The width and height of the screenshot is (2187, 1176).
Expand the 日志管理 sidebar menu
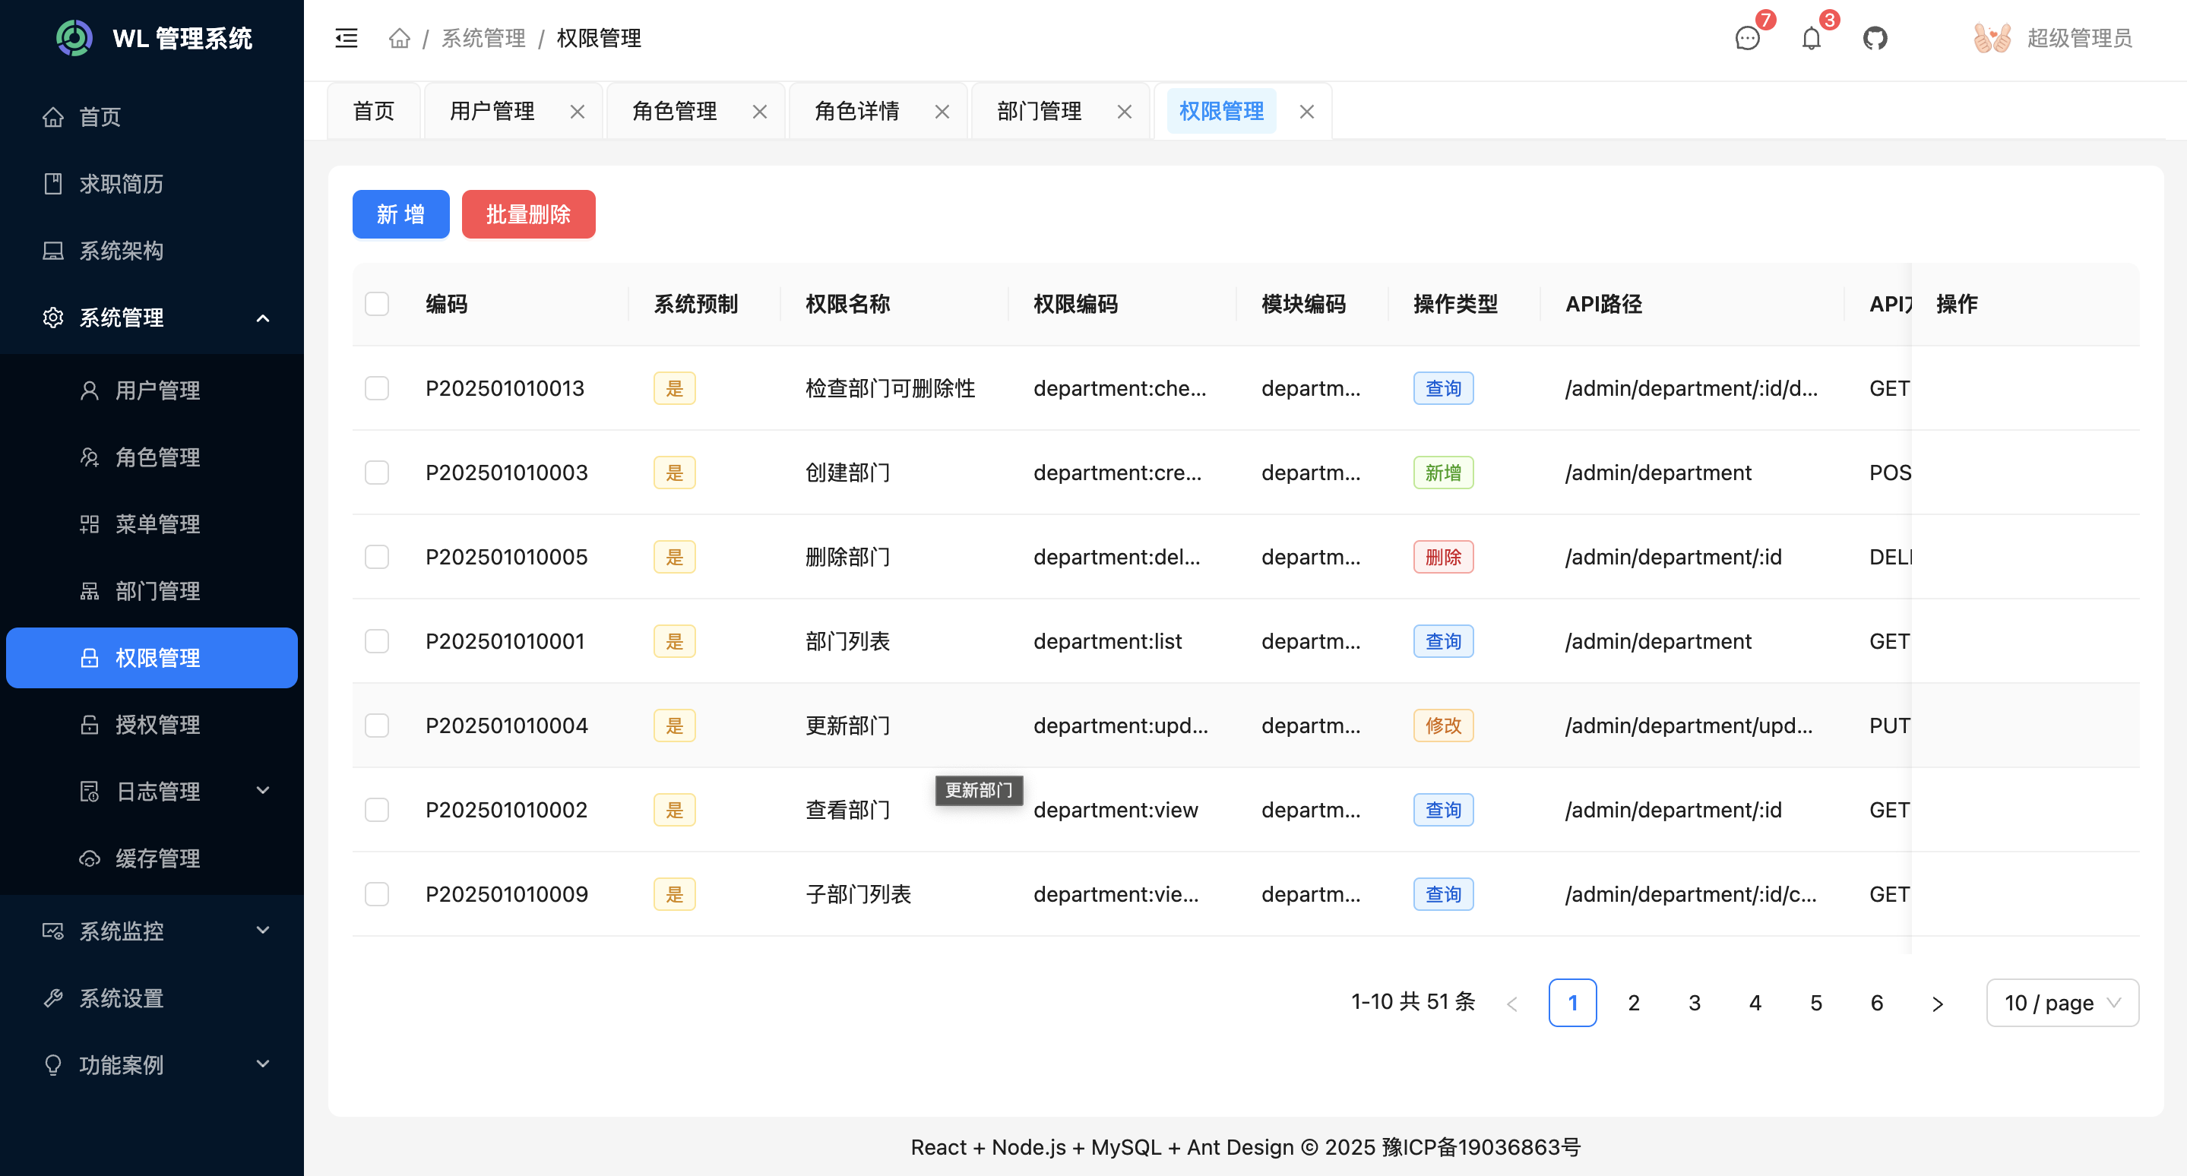coord(158,791)
